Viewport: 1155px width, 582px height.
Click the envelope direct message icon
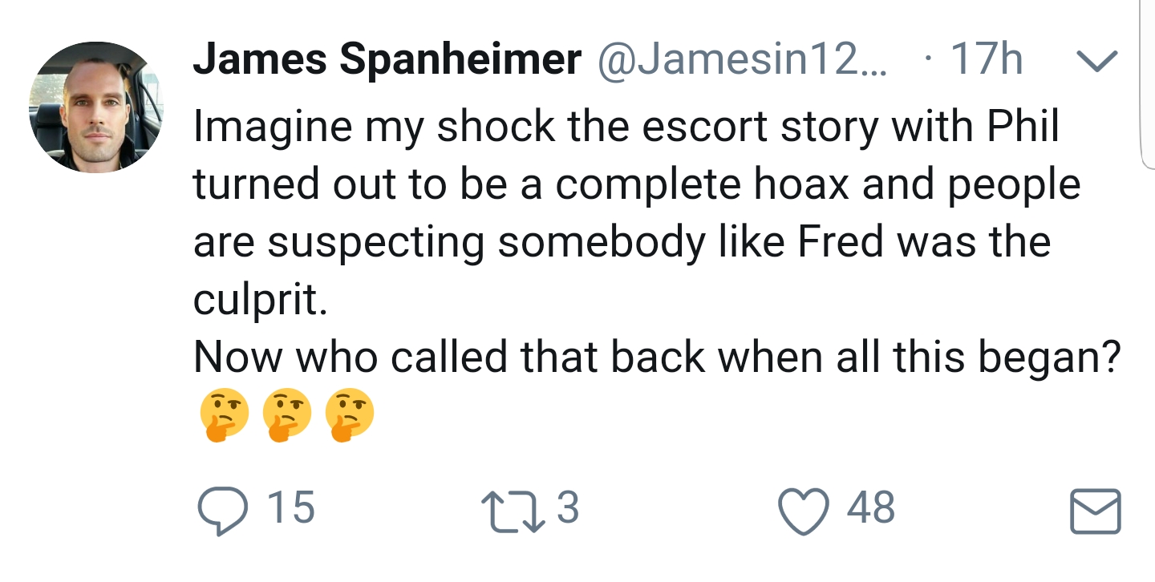point(1095,511)
